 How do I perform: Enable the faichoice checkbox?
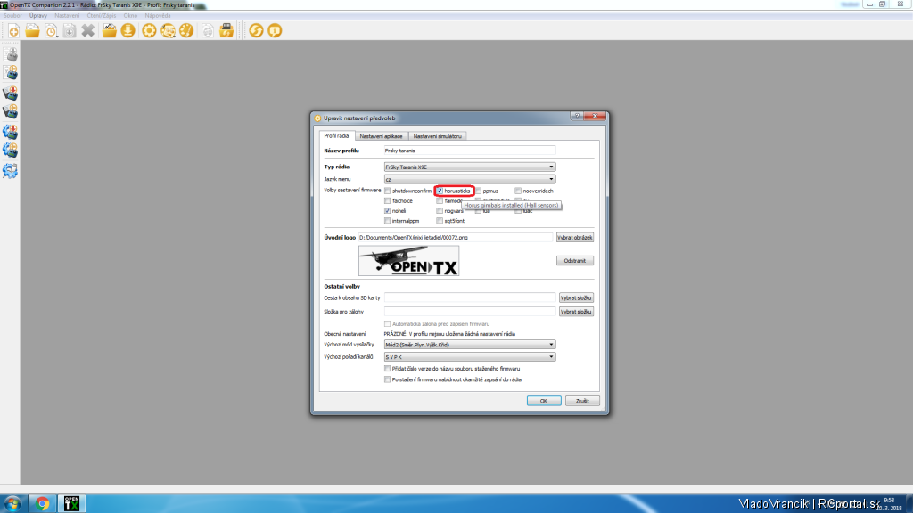[387, 200]
